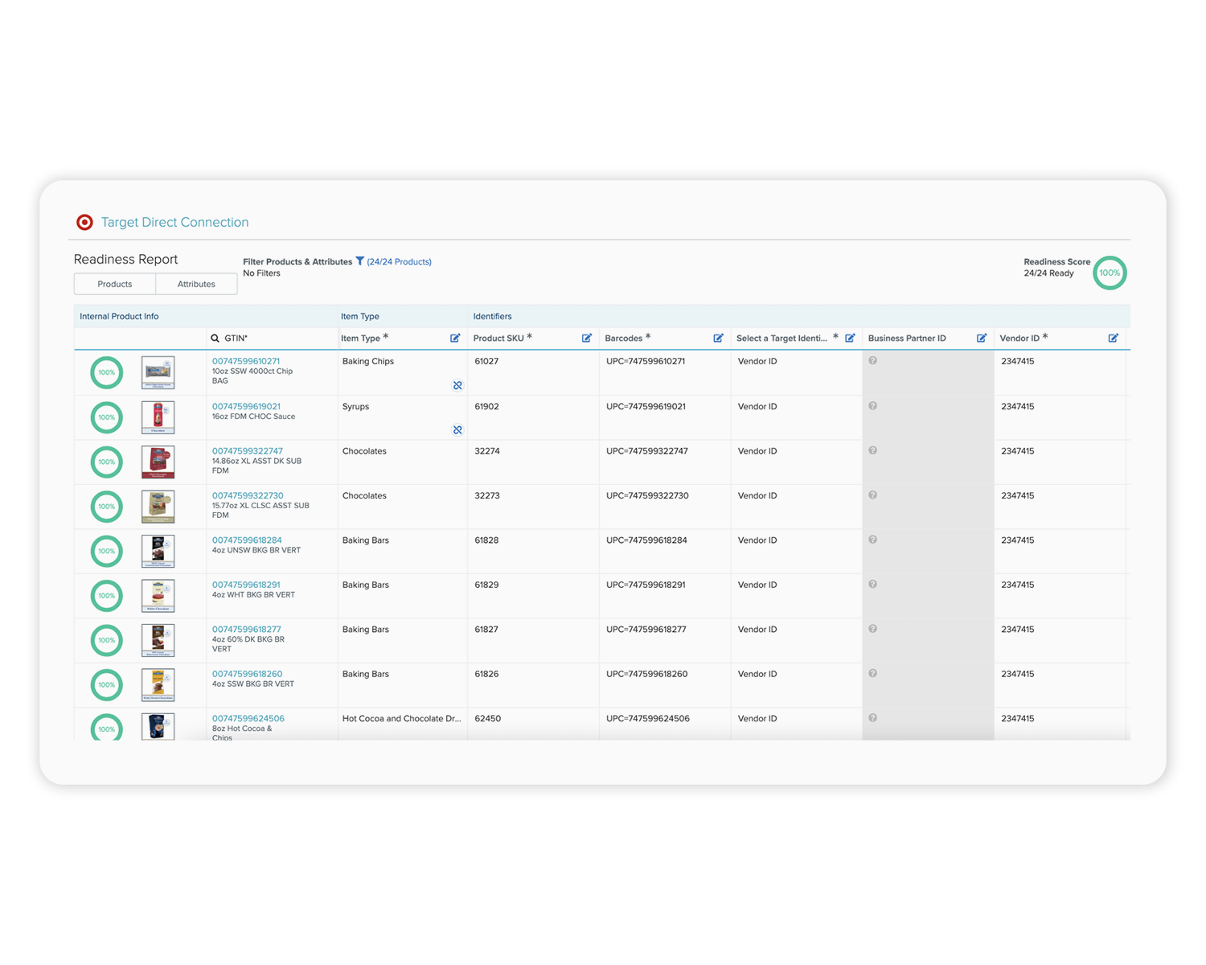Screen dimensions: 1206x965
Task: Click thumbnail of 14.86oz XL ASST DK
Action: point(158,462)
